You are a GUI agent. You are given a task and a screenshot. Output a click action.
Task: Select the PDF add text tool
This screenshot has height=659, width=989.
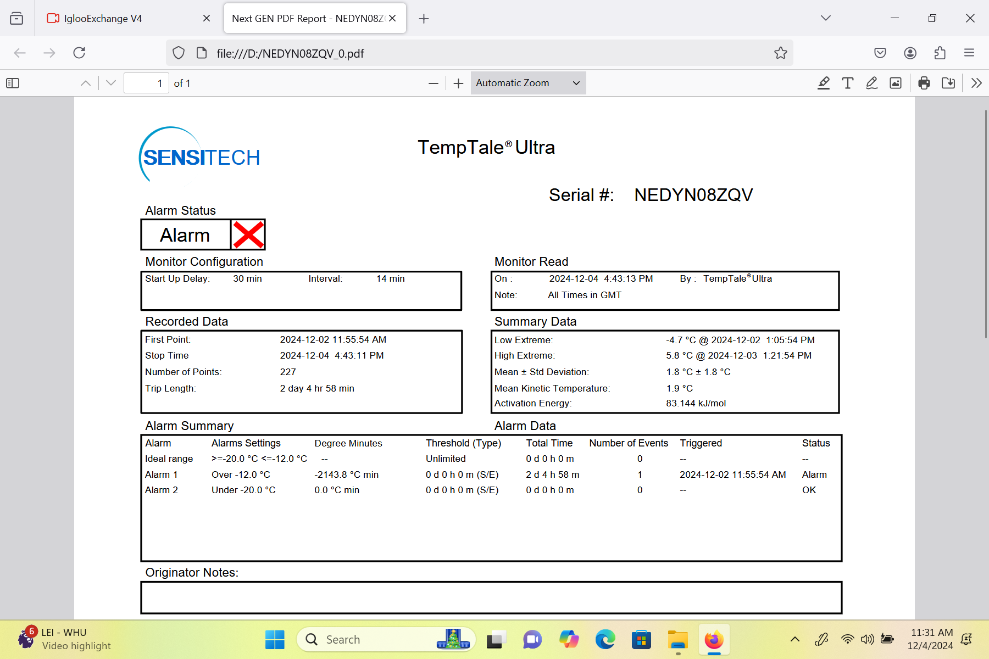[848, 83]
